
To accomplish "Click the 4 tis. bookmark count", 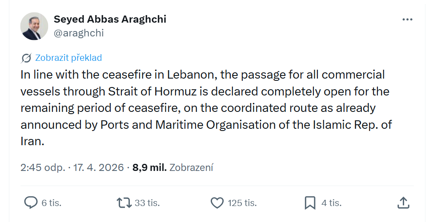I will (x=331, y=203).
